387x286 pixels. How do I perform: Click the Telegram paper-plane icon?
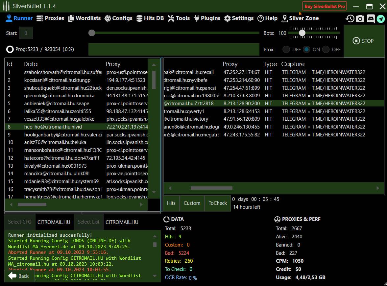(381, 18)
